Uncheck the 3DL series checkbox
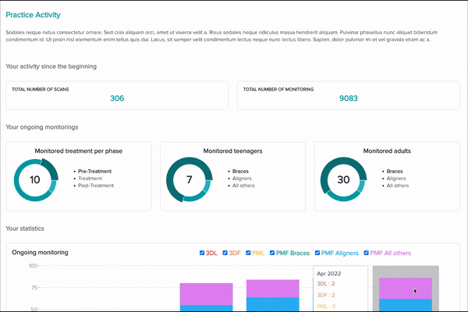The height and width of the screenshot is (312, 468). pos(202,253)
